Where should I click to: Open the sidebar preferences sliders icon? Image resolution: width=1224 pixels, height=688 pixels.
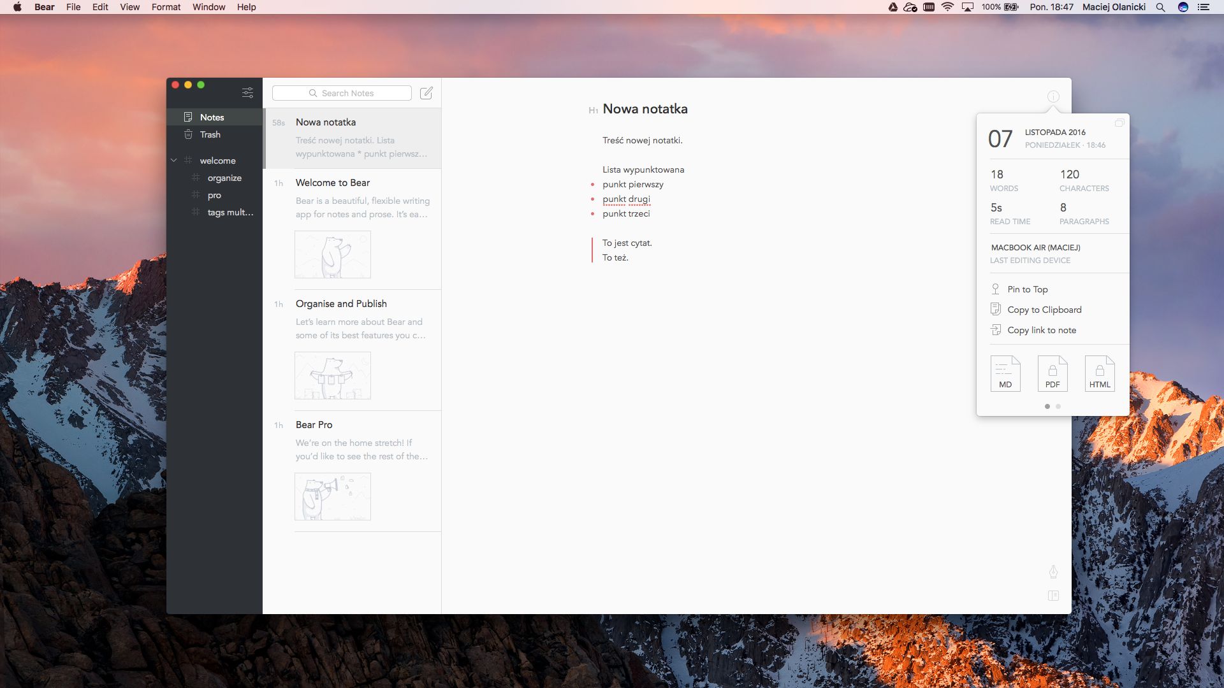tap(247, 93)
